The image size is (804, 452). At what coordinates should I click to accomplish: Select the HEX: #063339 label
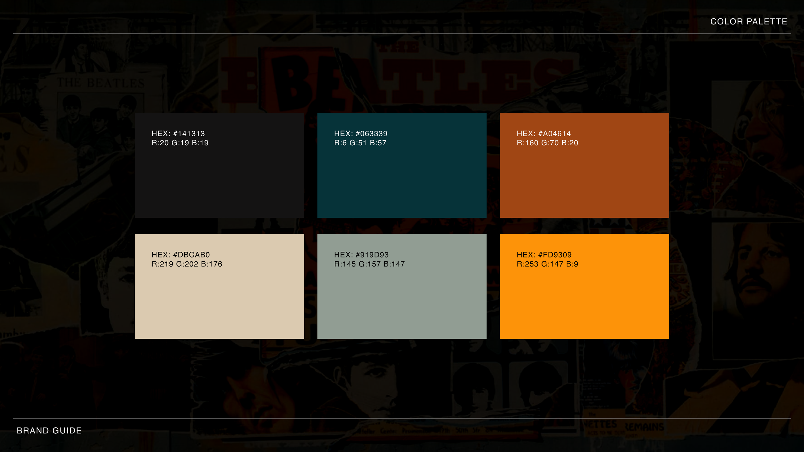pos(361,133)
